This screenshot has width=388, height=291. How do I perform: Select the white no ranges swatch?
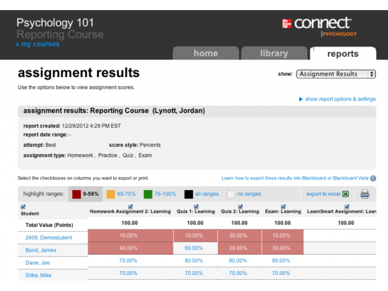[x=231, y=194]
